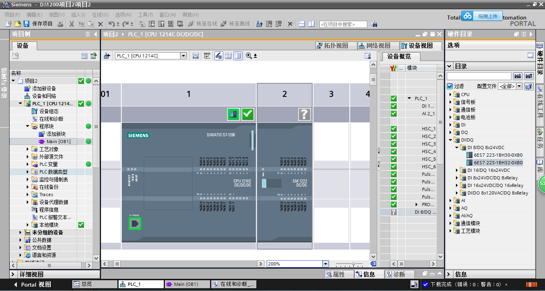
Task: Click the Cut scissors icon in toolbar
Action: pos(71,24)
